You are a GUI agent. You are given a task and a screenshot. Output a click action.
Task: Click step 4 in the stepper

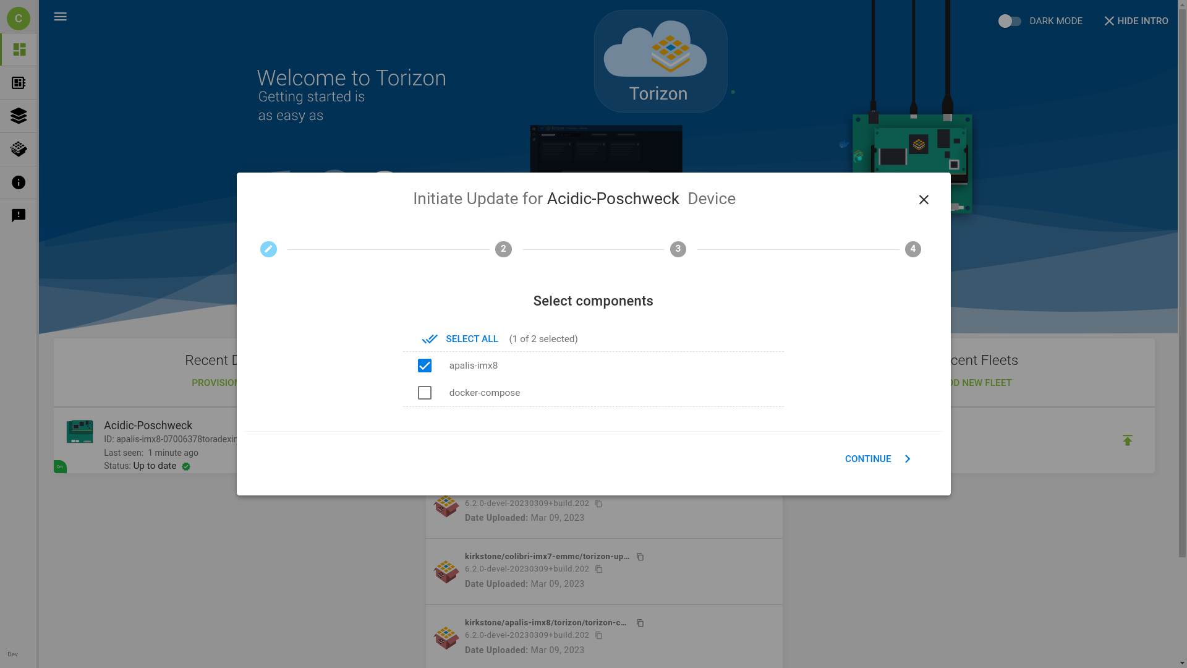913,249
